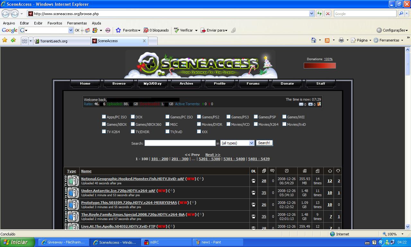Image resolution: width=411 pixels, height=247 pixels.
Task: Click the Donations 100% link
Action: 328,59
